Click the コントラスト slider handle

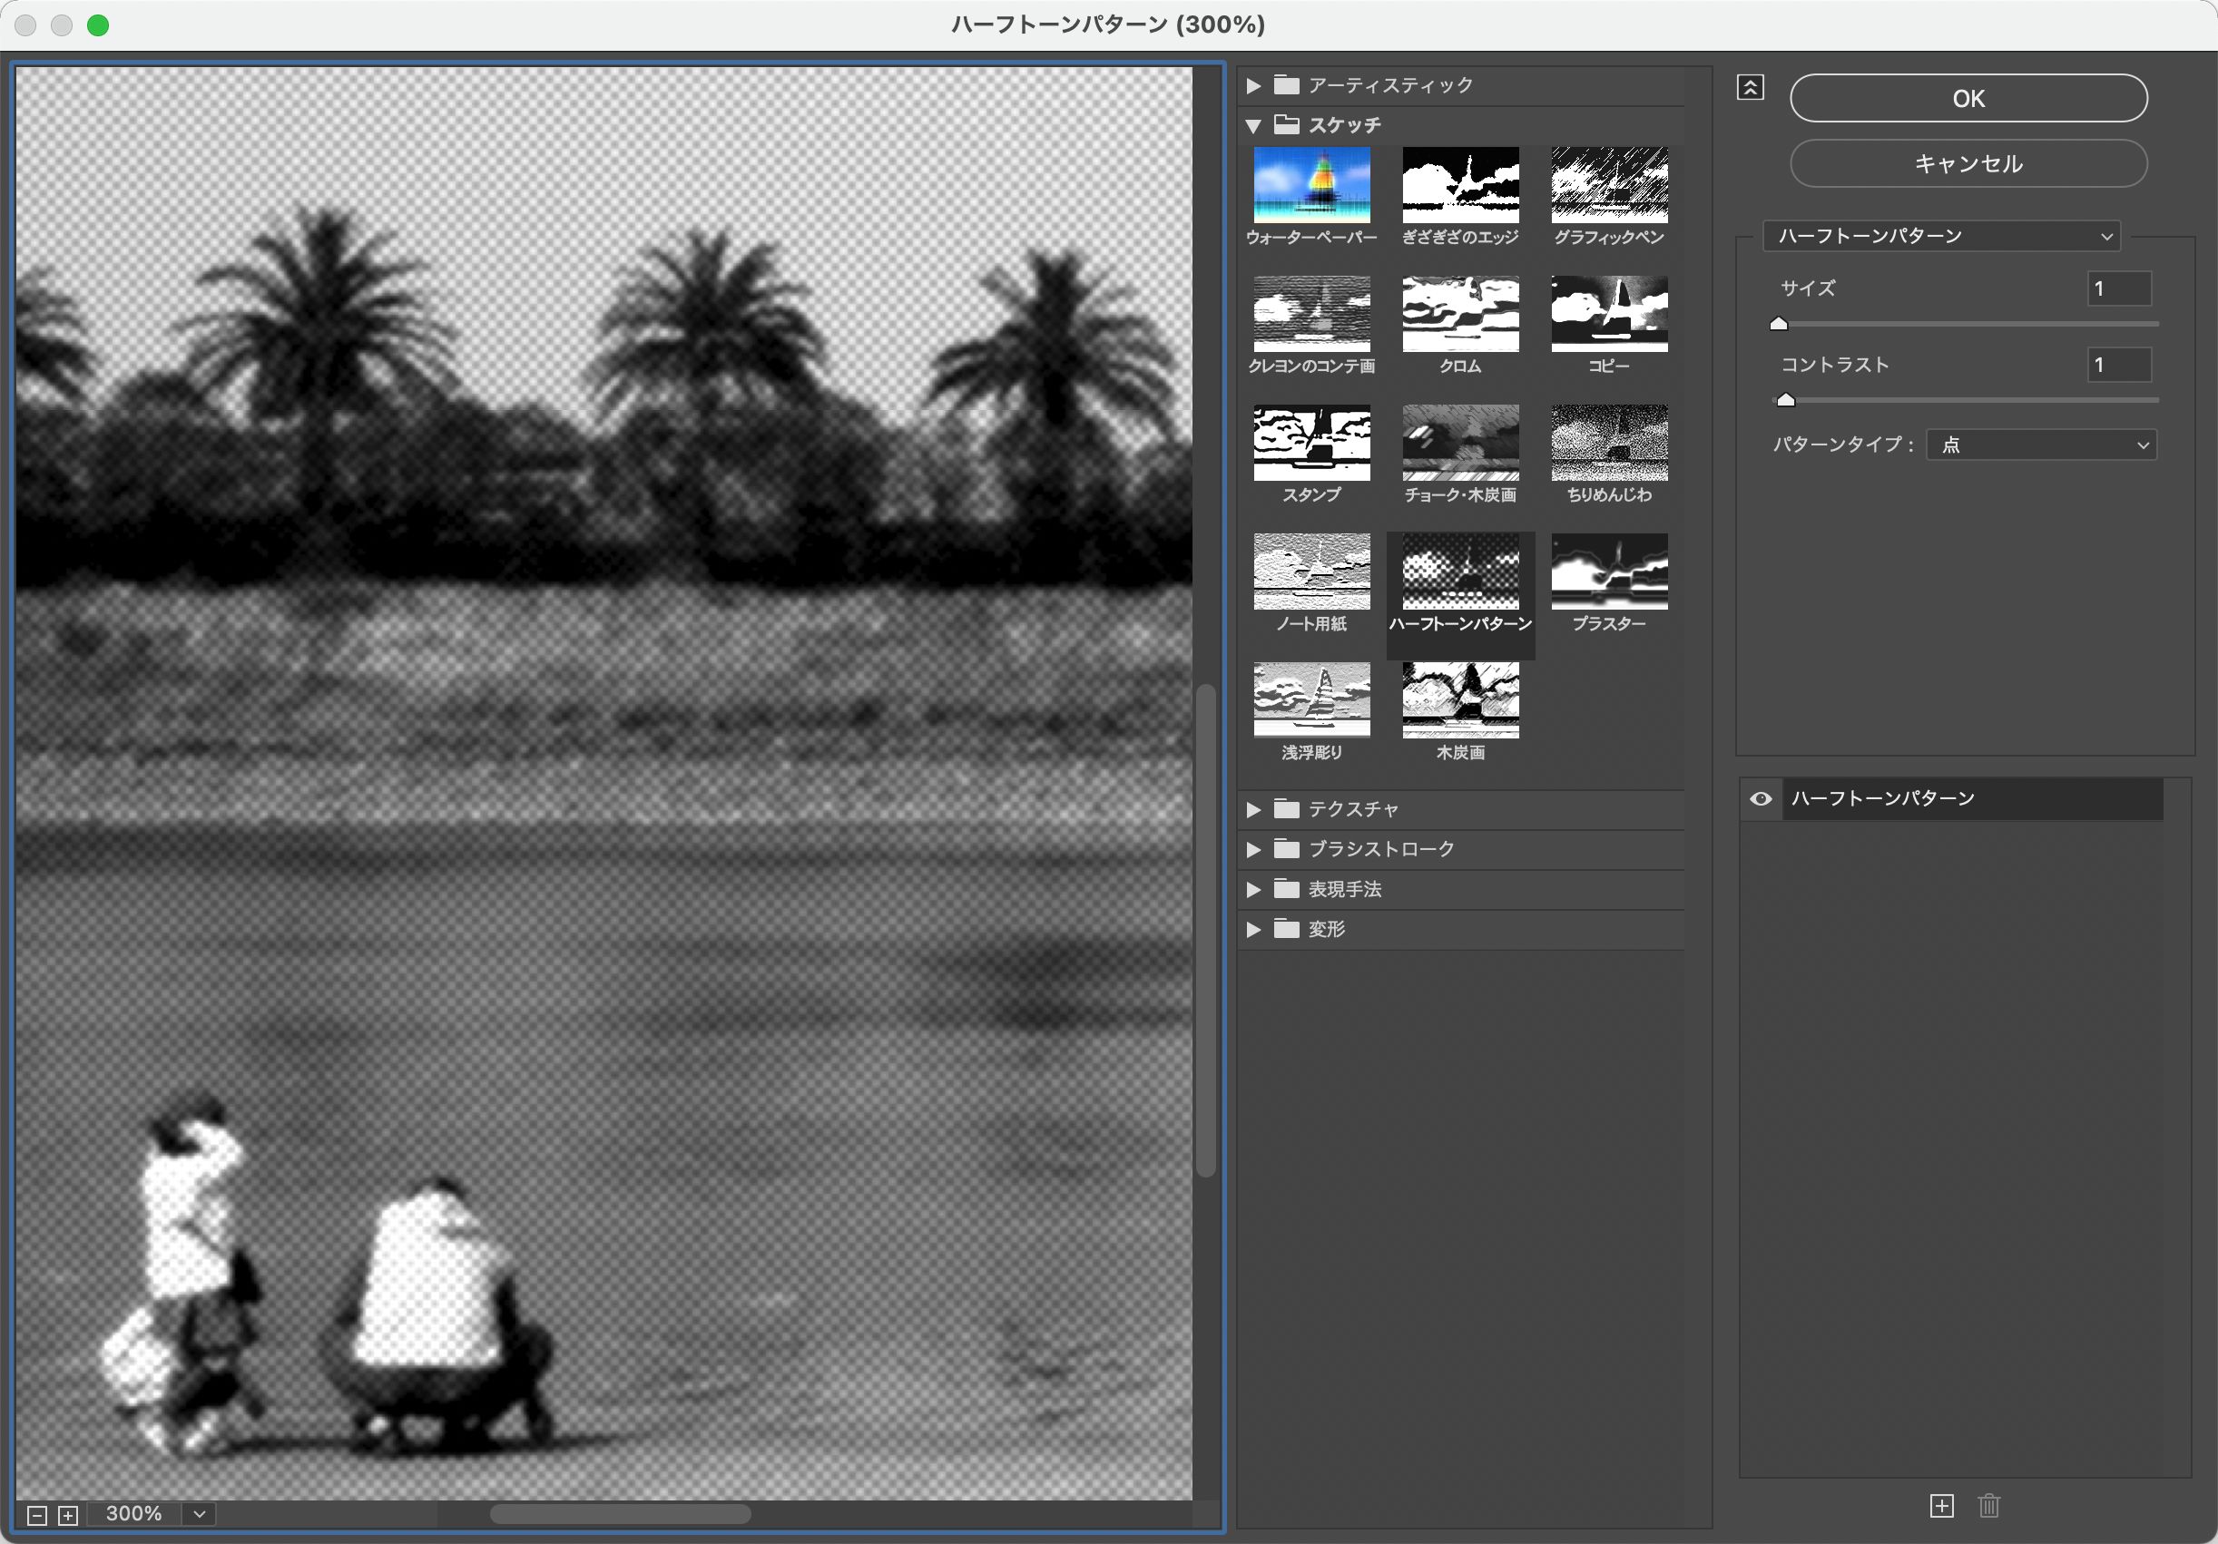(1785, 400)
